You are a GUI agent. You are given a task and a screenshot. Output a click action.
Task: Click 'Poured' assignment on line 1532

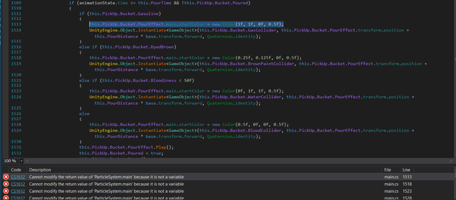point(135,153)
